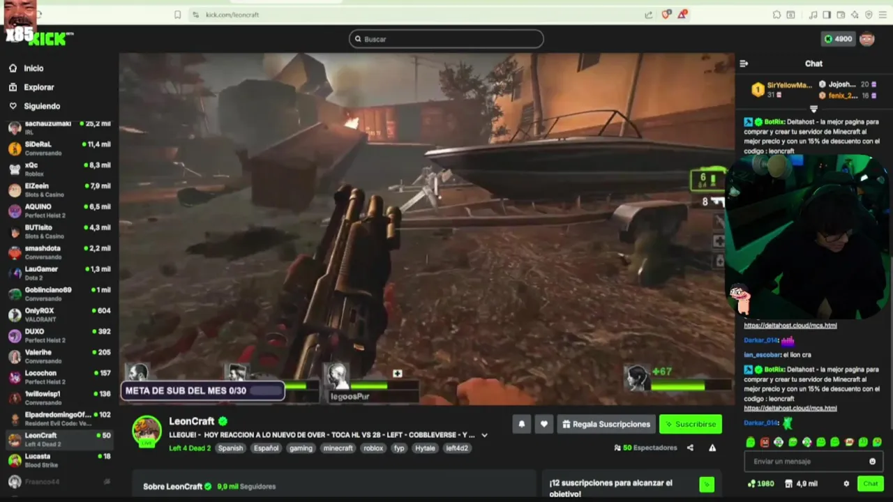Open the browser extensions puzzle icon

776,15
